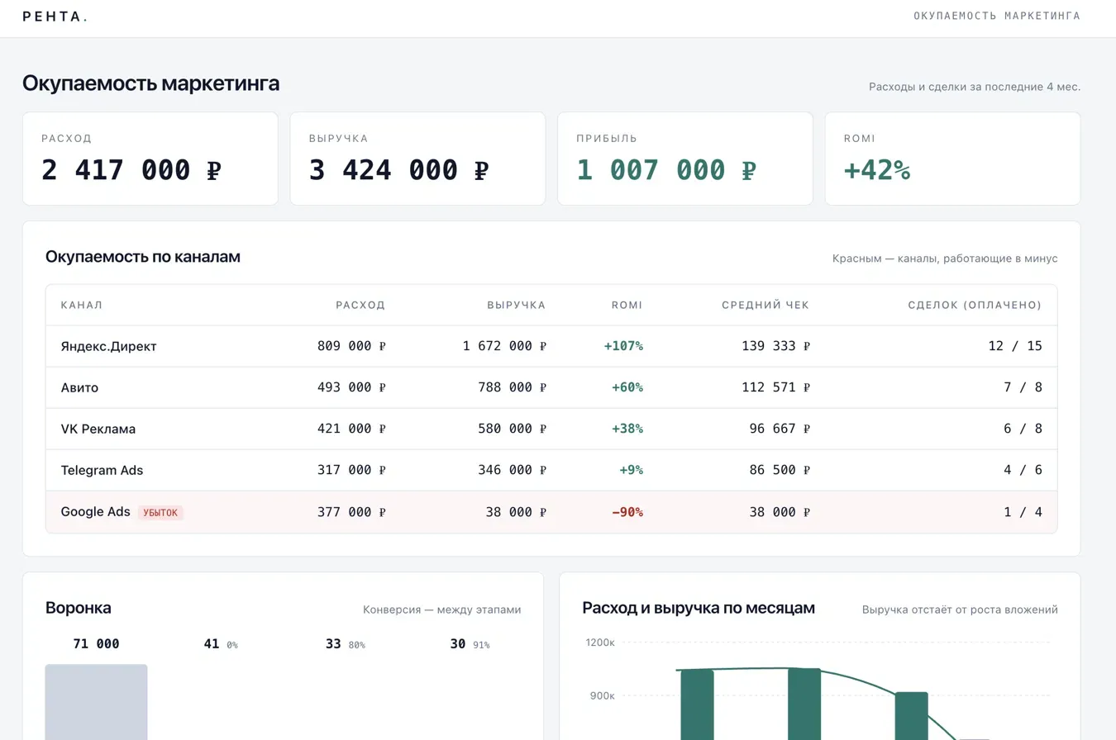
Task: Sort table by Расход column header
Action: (x=360, y=305)
